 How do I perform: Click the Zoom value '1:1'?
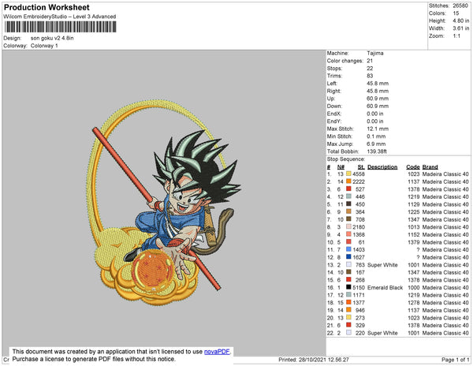point(456,36)
